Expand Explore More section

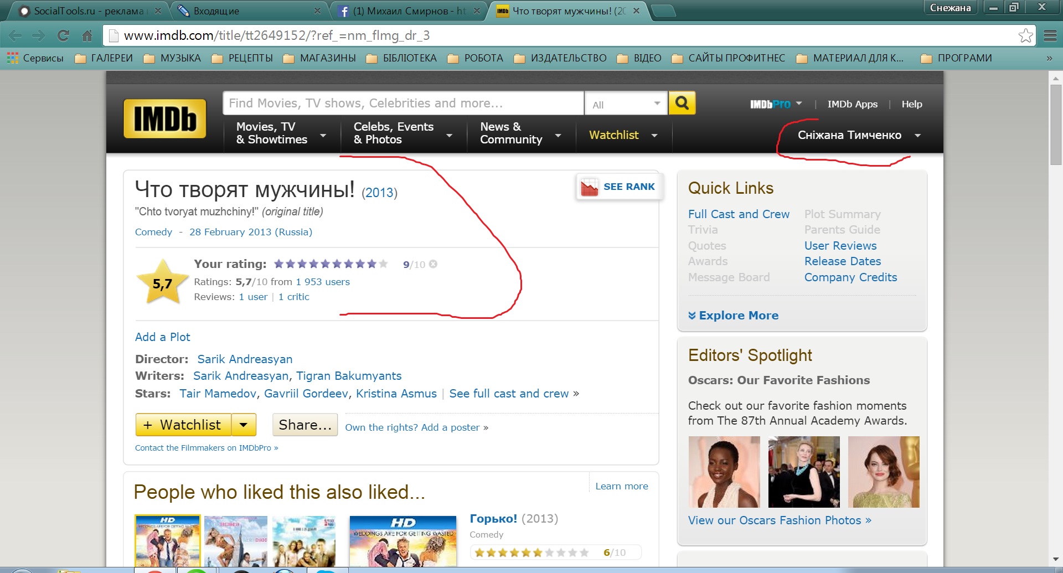(x=733, y=316)
